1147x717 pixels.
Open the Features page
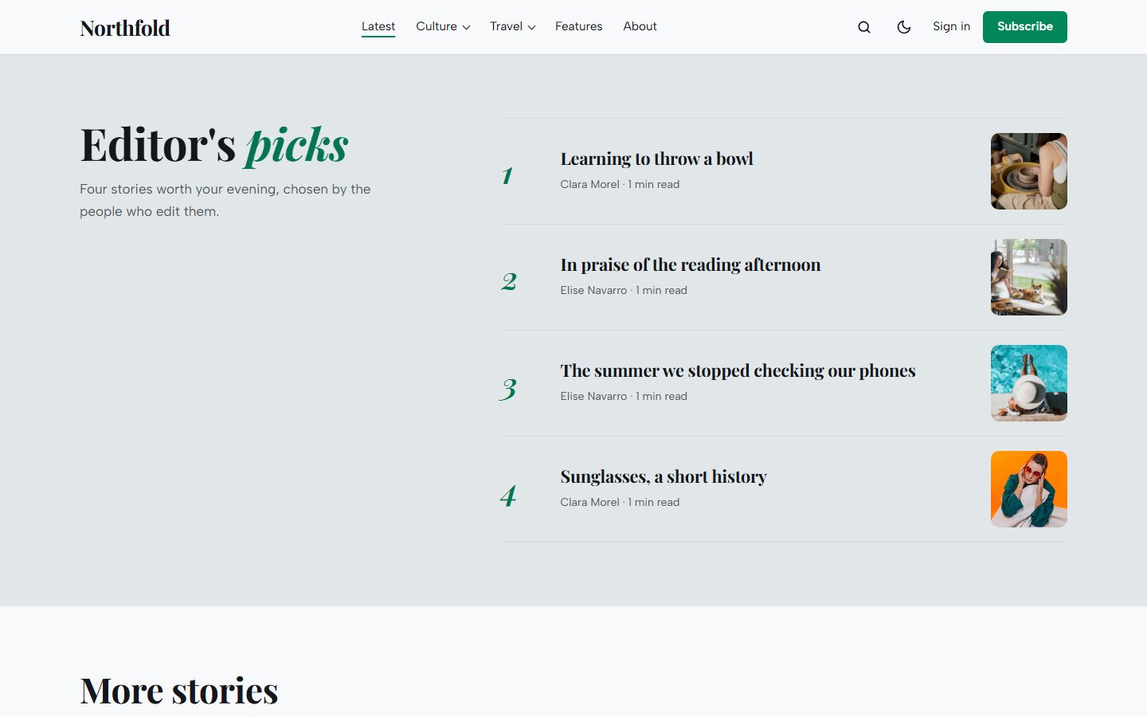point(578,26)
